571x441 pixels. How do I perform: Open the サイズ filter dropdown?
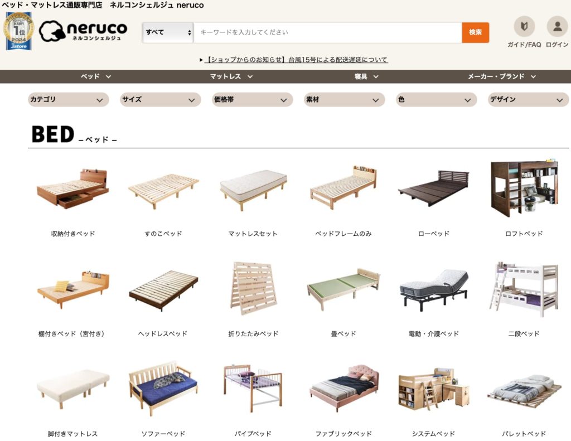(160, 100)
